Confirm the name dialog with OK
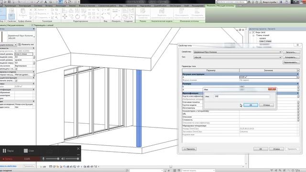Image resolution: width=306 pixels, height=172 pixels. pos(251,105)
